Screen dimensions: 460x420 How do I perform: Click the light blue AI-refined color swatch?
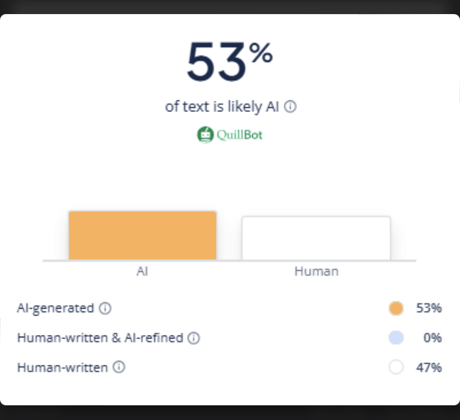pos(396,337)
